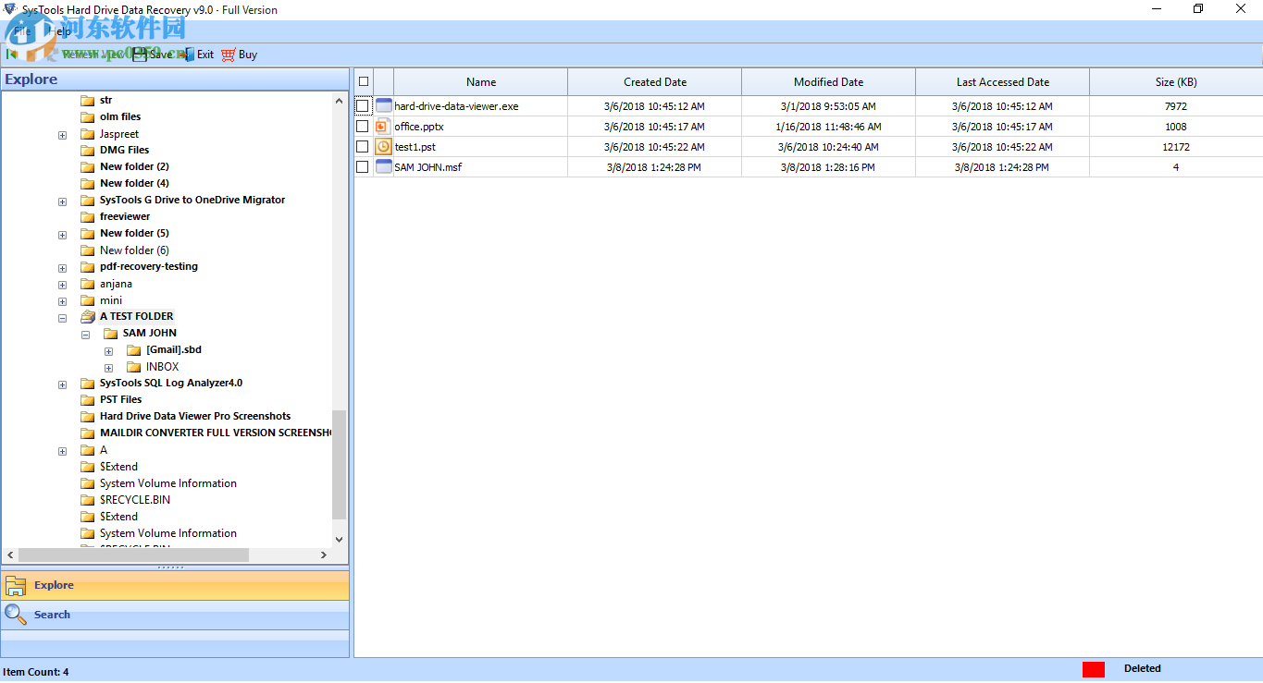The width and height of the screenshot is (1263, 683).
Task: Click the office.pptx PowerPoint file icon
Action: [x=383, y=126]
